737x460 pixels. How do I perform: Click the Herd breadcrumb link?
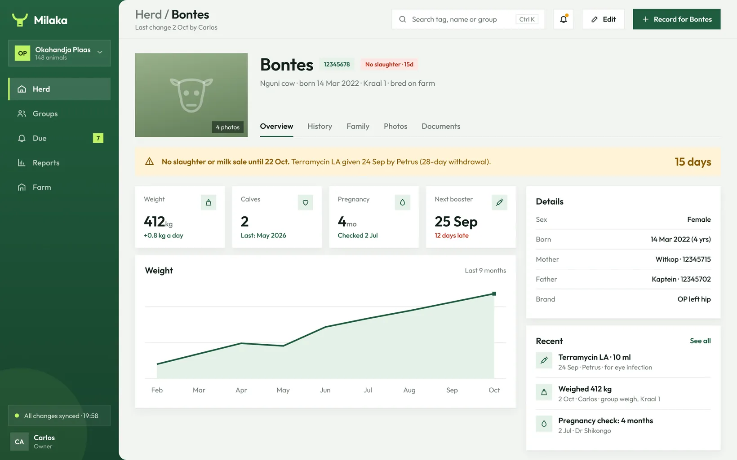148,14
